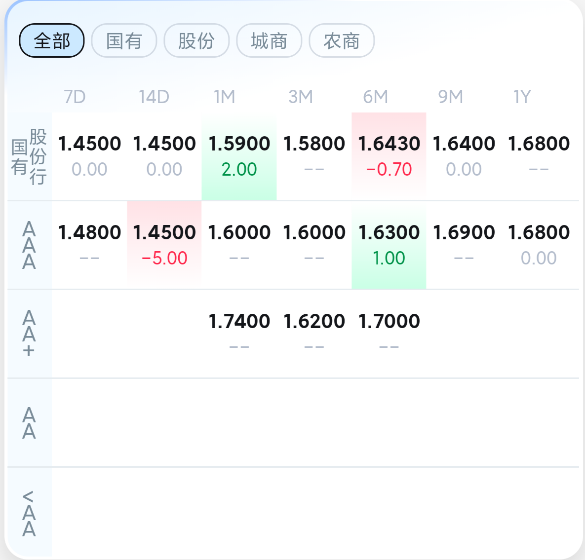
Task: Click the 1.7400 rate in AA+ row
Action: coord(239,322)
